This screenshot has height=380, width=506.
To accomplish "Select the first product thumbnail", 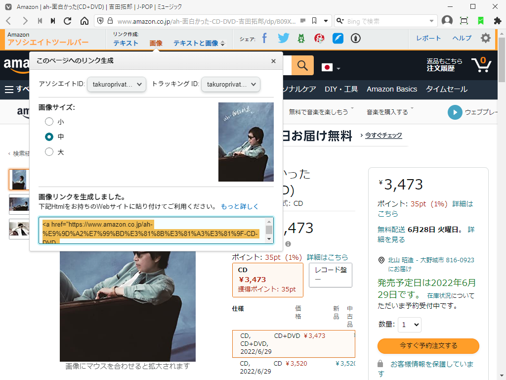I will tap(19, 180).
